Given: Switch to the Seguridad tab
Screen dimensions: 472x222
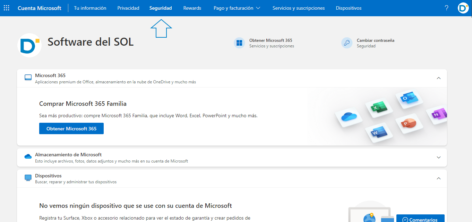Looking at the screenshot, I should pyautogui.click(x=161, y=8).
